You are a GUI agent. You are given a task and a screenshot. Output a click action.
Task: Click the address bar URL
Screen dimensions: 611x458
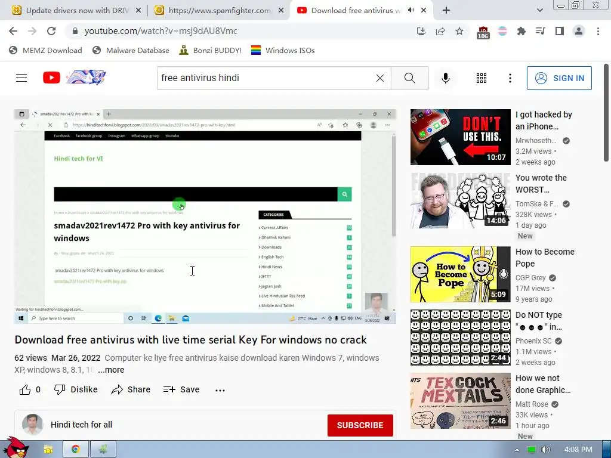click(161, 31)
